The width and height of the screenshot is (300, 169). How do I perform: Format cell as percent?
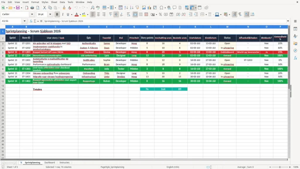tap(160, 14)
